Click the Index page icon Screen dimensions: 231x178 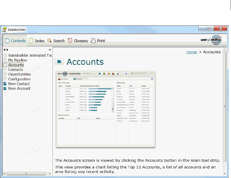(31, 41)
